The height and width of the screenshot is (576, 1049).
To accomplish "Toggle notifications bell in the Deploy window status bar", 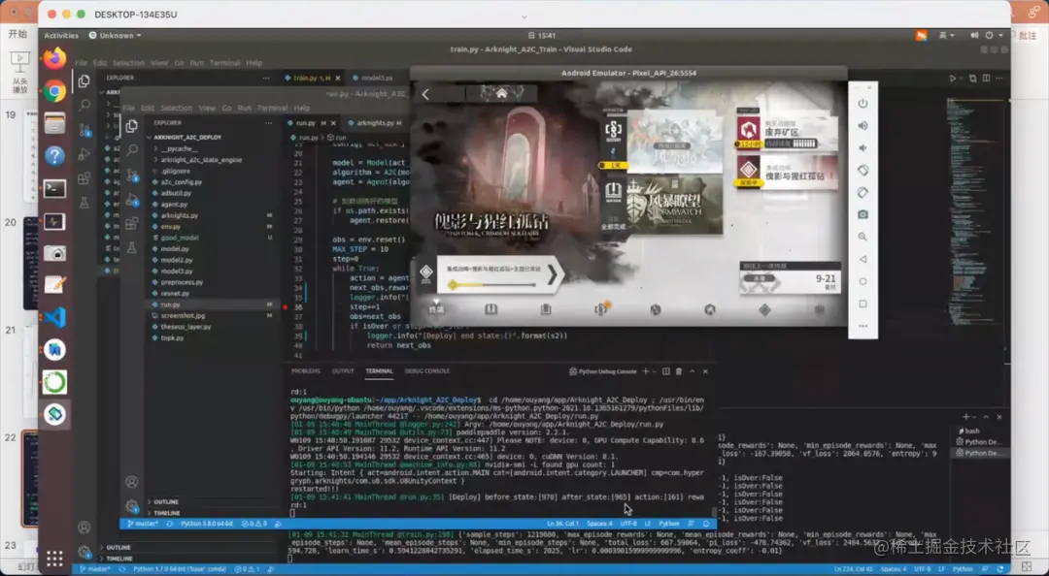I will tap(706, 524).
